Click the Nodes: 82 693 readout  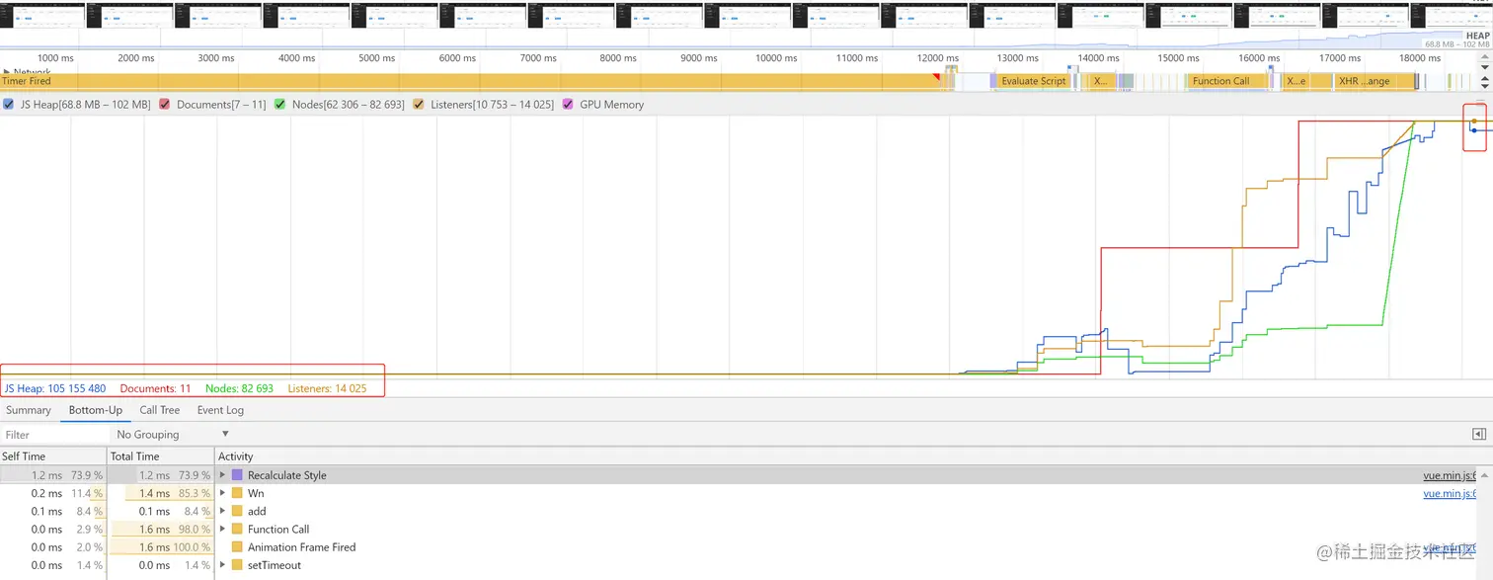pyautogui.click(x=239, y=388)
